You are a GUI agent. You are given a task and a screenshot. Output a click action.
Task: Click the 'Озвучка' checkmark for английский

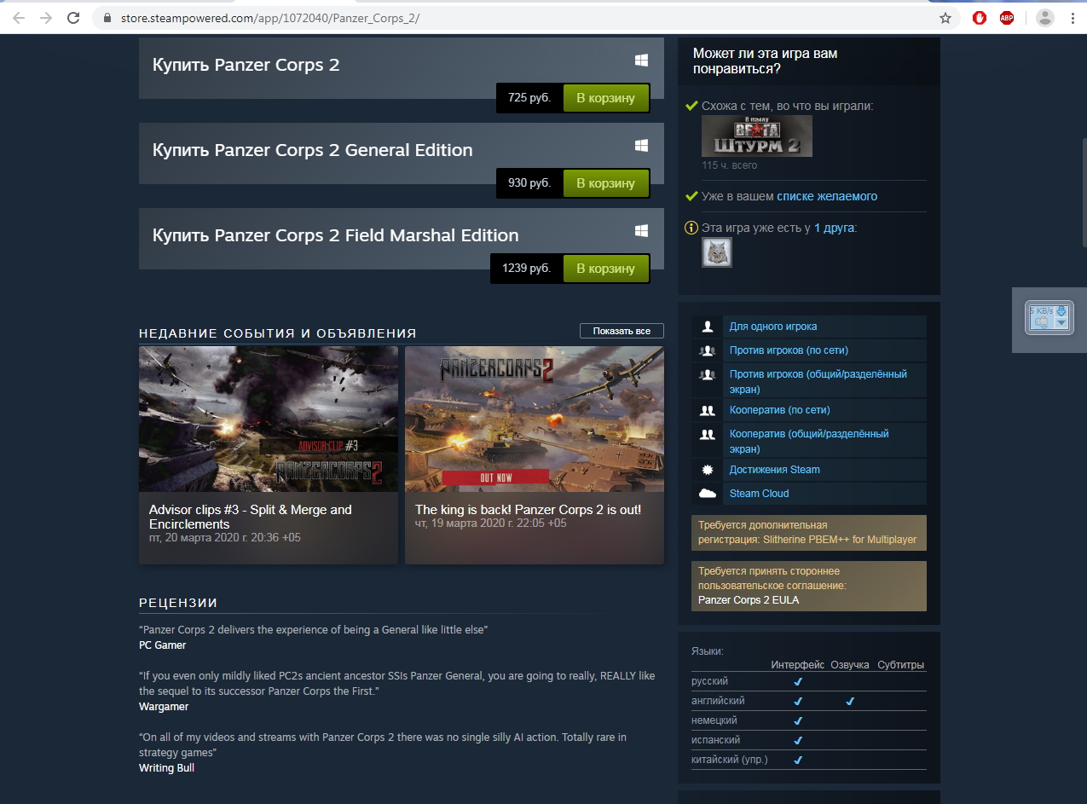coord(850,702)
